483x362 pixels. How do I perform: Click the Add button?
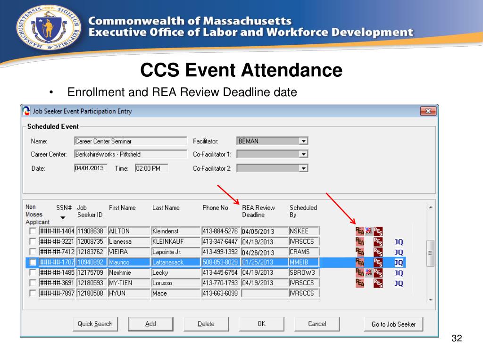(x=150, y=324)
